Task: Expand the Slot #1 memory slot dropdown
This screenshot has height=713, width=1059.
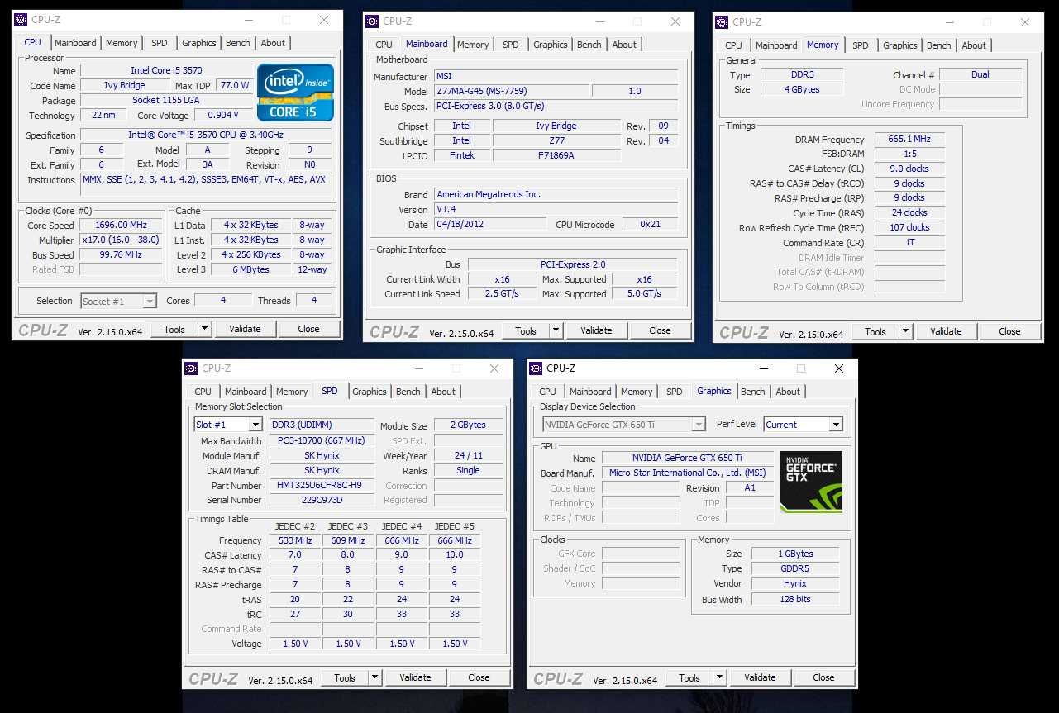Action: (255, 425)
